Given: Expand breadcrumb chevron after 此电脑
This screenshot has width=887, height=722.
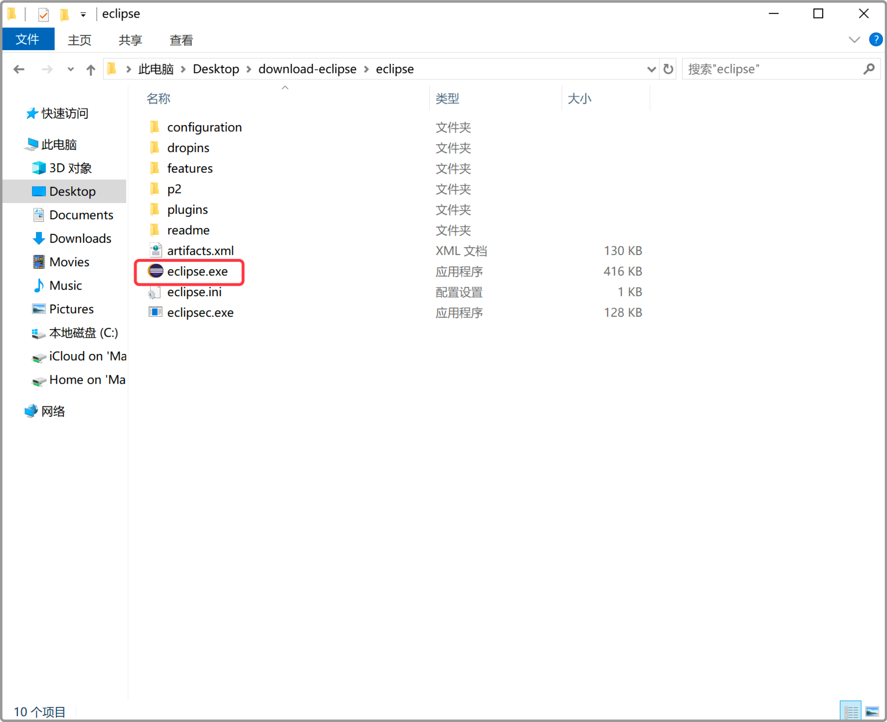Looking at the screenshot, I should click(x=183, y=69).
